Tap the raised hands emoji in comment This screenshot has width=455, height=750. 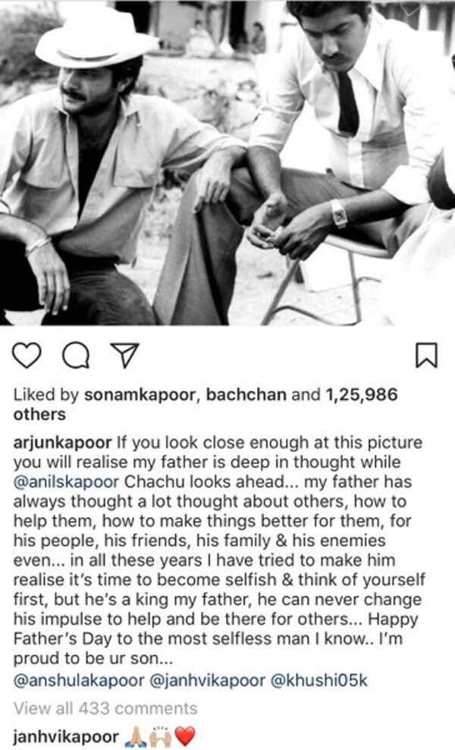160,736
